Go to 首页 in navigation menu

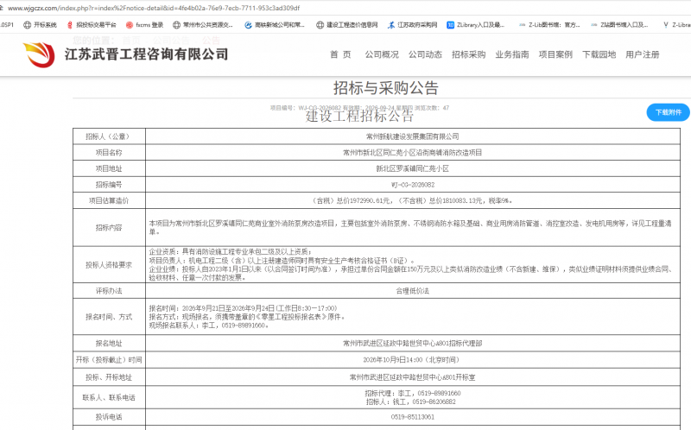340,54
